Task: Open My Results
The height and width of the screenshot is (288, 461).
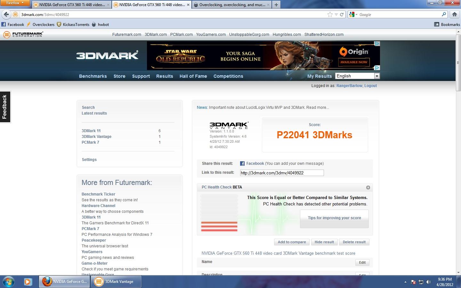Action: pos(319,76)
